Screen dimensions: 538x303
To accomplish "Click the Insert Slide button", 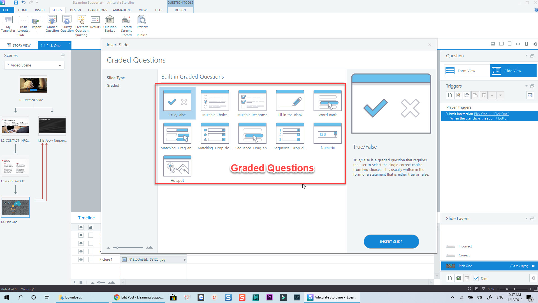I will [x=391, y=242].
